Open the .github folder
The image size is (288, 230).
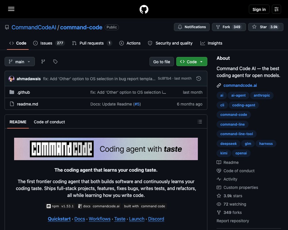pos(24,92)
